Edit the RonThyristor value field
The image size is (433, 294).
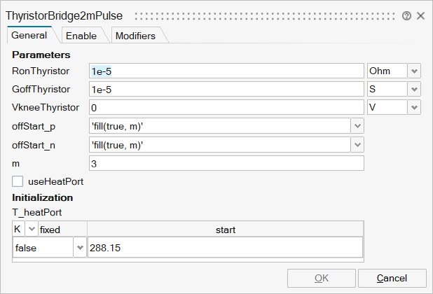[x=226, y=71]
